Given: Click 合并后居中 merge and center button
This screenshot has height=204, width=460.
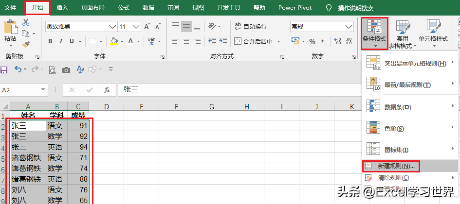Looking at the screenshot, I should [254, 42].
